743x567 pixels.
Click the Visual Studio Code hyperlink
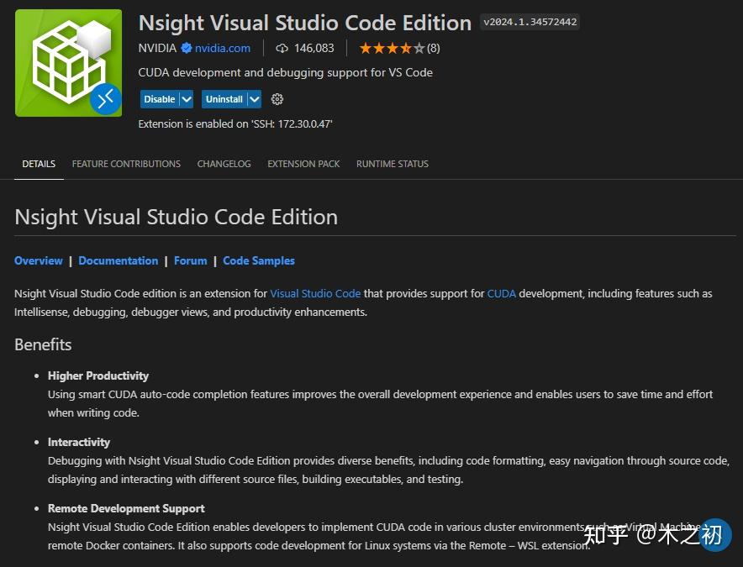[315, 293]
